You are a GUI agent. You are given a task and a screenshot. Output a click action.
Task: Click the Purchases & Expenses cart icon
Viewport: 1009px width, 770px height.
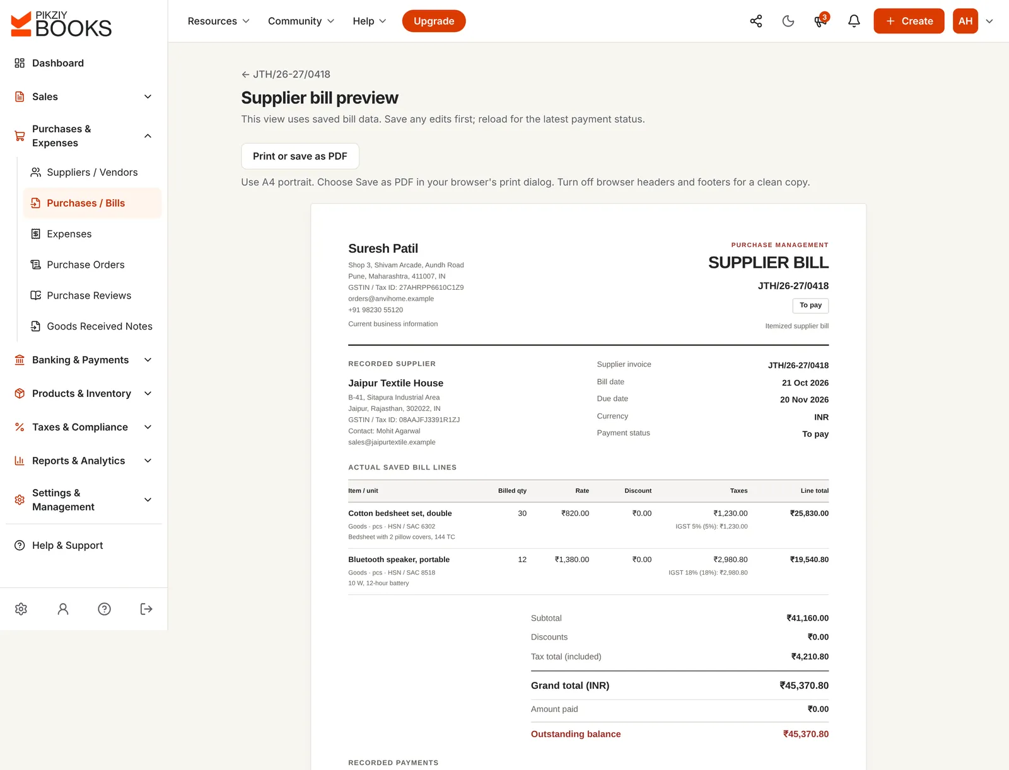coord(20,136)
